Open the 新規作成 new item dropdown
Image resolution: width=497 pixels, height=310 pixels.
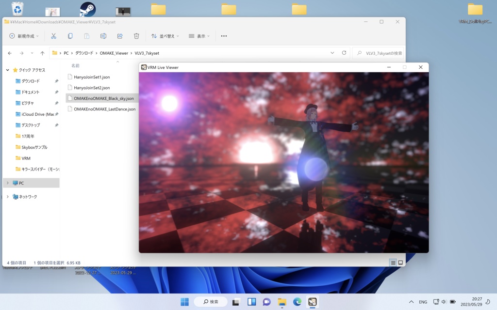click(24, 36)
